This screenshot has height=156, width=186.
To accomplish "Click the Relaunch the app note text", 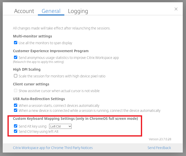I will click(x=38, y=62).
